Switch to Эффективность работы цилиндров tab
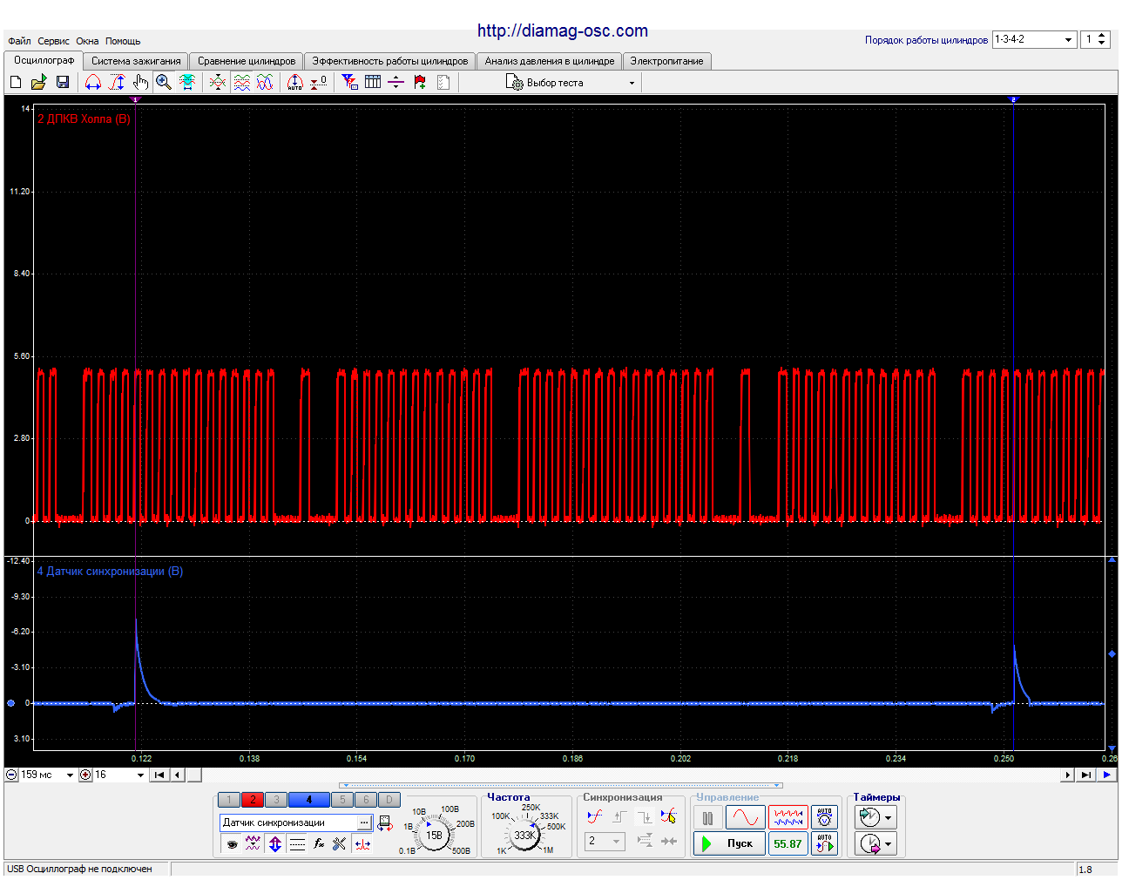This screenshot has width=1129, height=880. coord(390,61)
